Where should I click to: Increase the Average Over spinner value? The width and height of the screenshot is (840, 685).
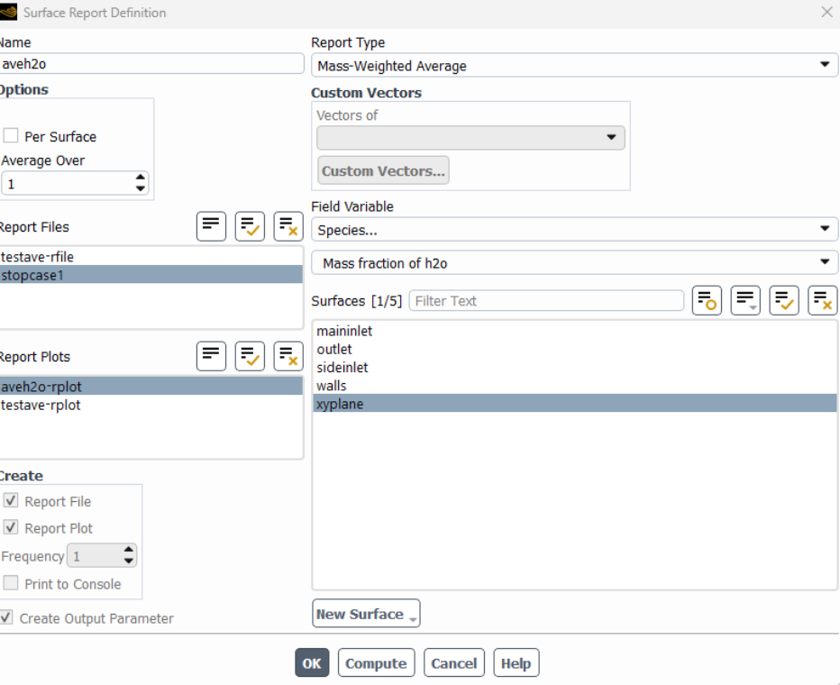[140, 178]
